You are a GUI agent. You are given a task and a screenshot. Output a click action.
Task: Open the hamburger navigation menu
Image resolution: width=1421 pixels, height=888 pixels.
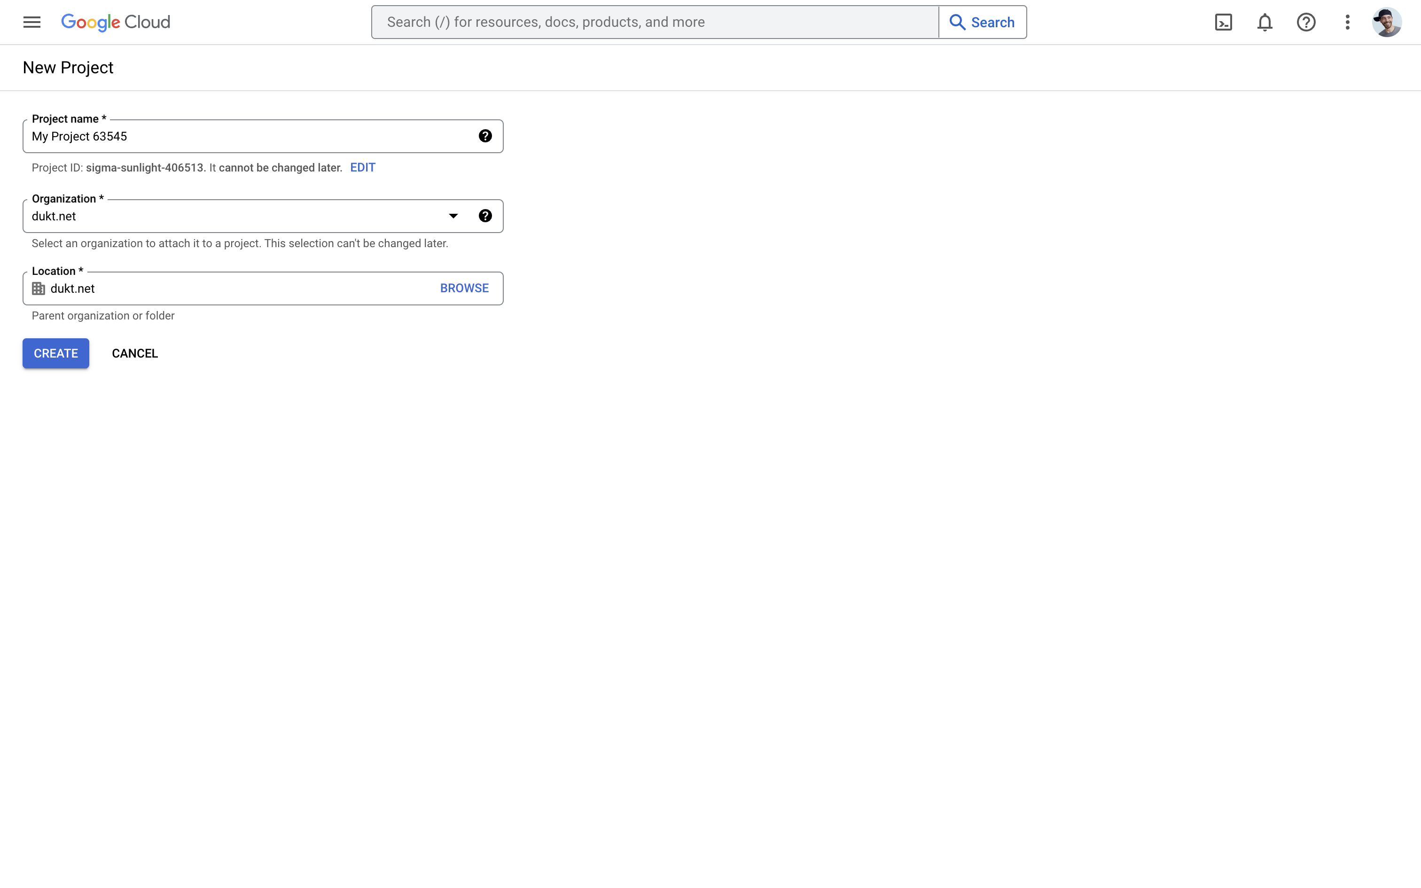click(31, 23)
